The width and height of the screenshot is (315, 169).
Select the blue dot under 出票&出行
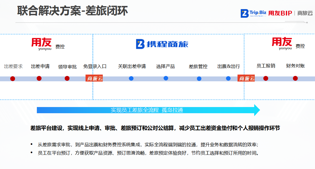coord(228,79)
